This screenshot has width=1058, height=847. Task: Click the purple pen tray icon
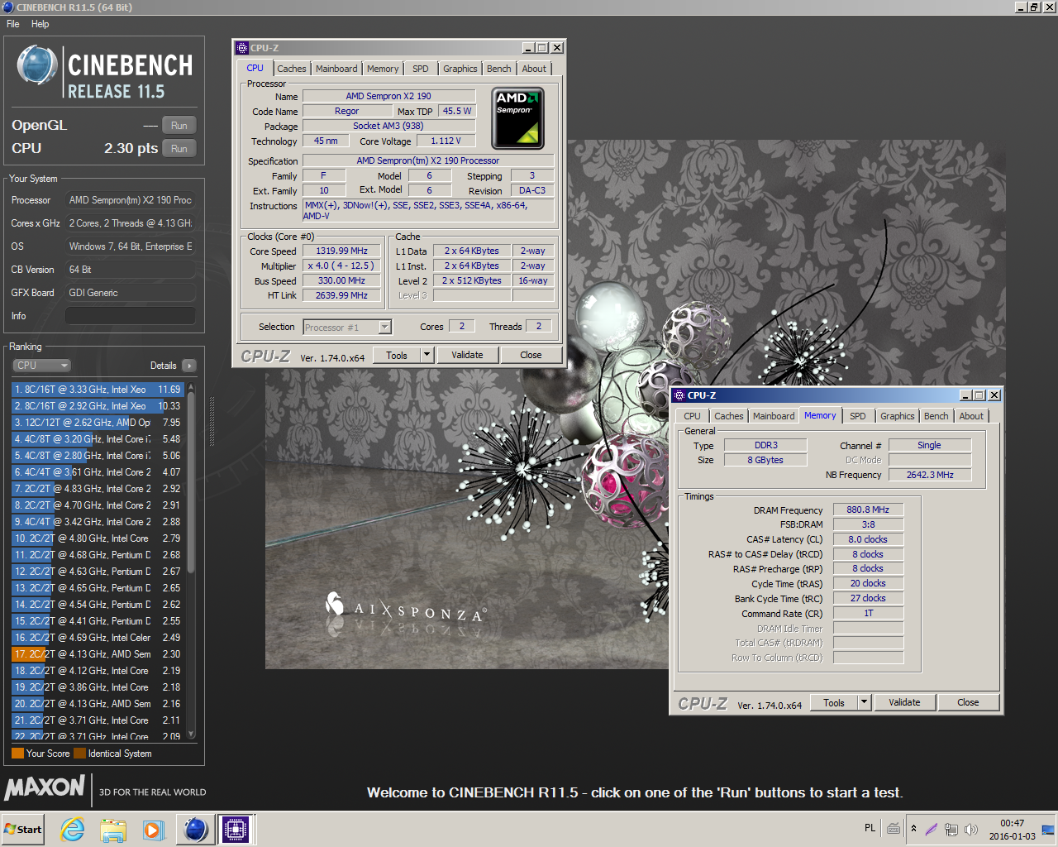[x=932, y=829]
